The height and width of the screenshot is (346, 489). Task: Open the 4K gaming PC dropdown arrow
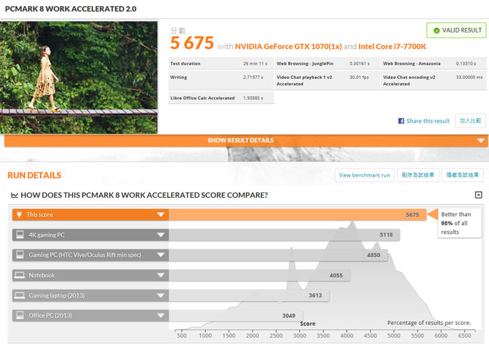point(161,235)
